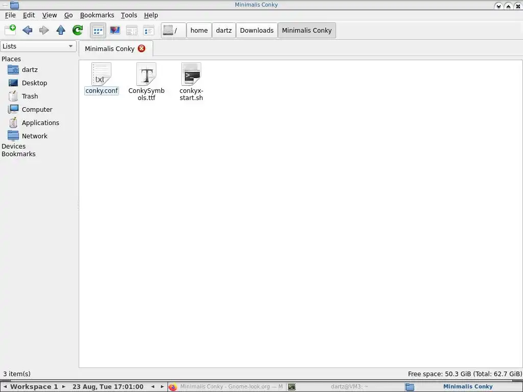Click the 3 item(s) status text
This screenshot has height=392, width=523.
[x=17, y=374]
